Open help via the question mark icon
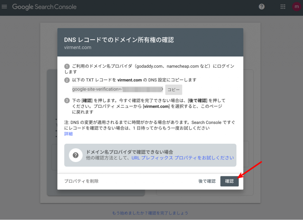This screenshot has height=220, width=303. [x=261, y=7]
